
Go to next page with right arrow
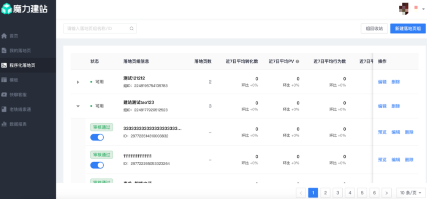pos(387,192)
